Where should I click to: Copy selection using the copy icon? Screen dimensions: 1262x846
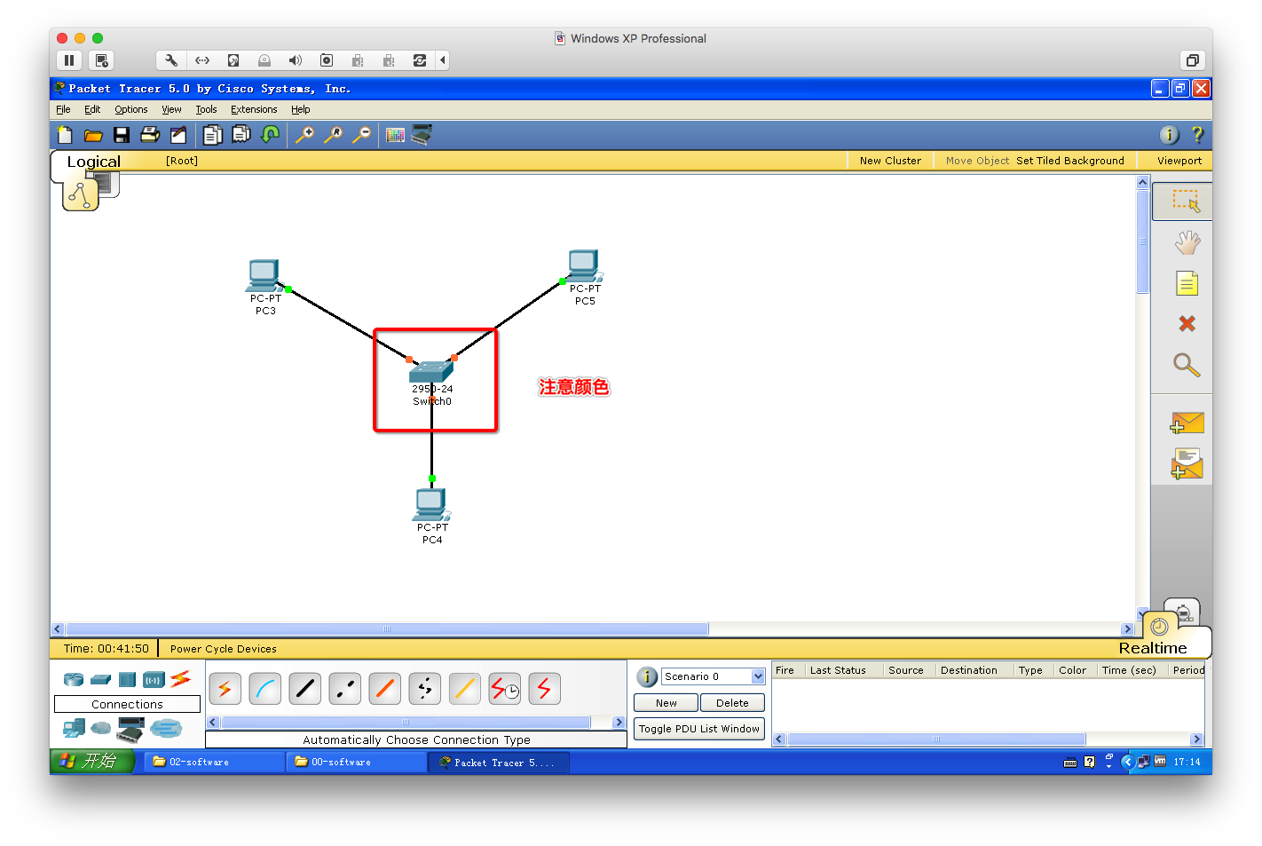point(212,135)
